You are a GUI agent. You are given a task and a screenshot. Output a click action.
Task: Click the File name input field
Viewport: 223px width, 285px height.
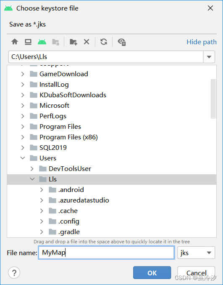click(106, 253)
